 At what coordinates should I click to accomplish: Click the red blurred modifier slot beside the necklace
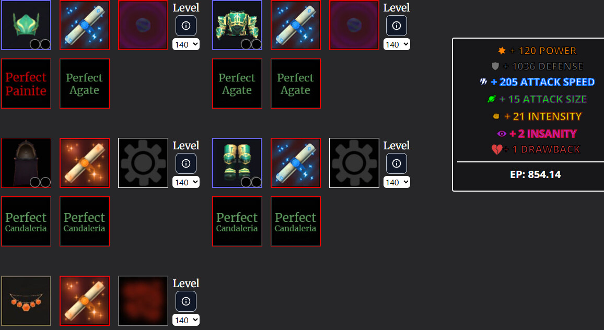click(x=143, y=301)
